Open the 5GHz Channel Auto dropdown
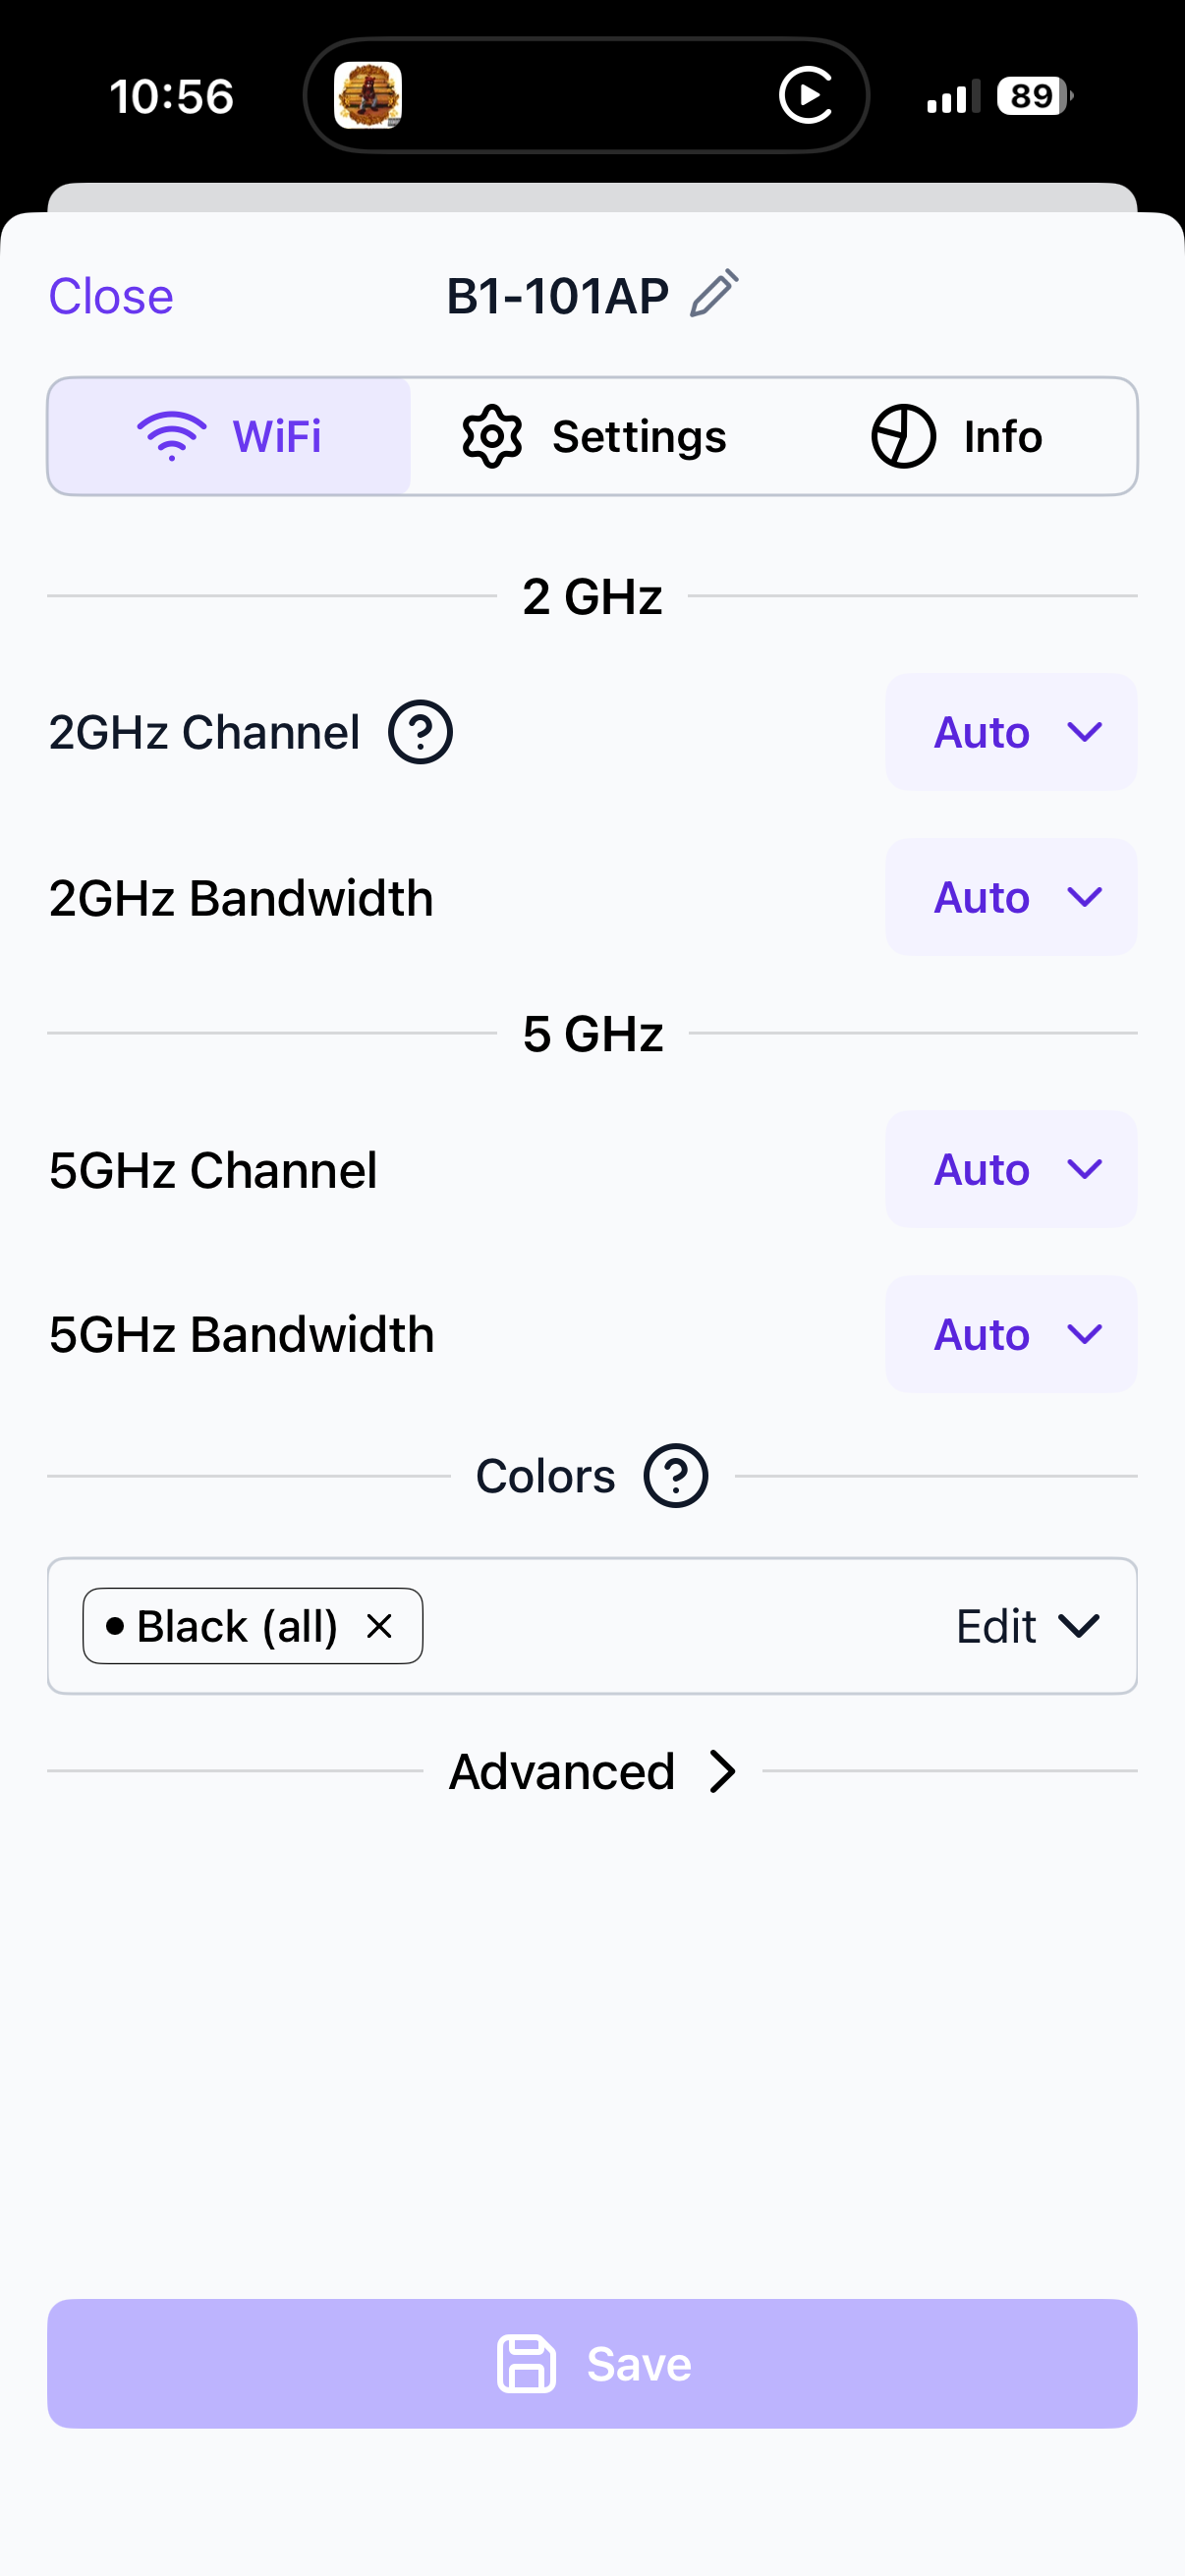This screenshot has height=2576, width=1185. coord(1010,1169)
